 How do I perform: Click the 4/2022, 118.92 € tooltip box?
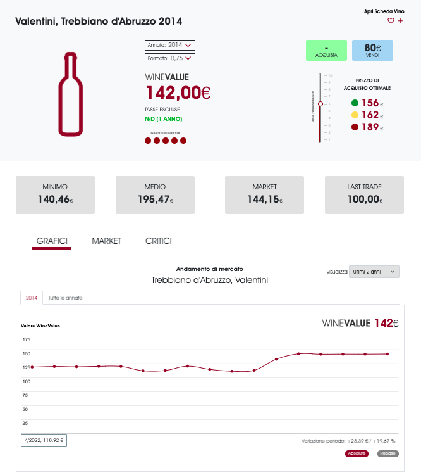pyautogui.click(x=44, y=440)
